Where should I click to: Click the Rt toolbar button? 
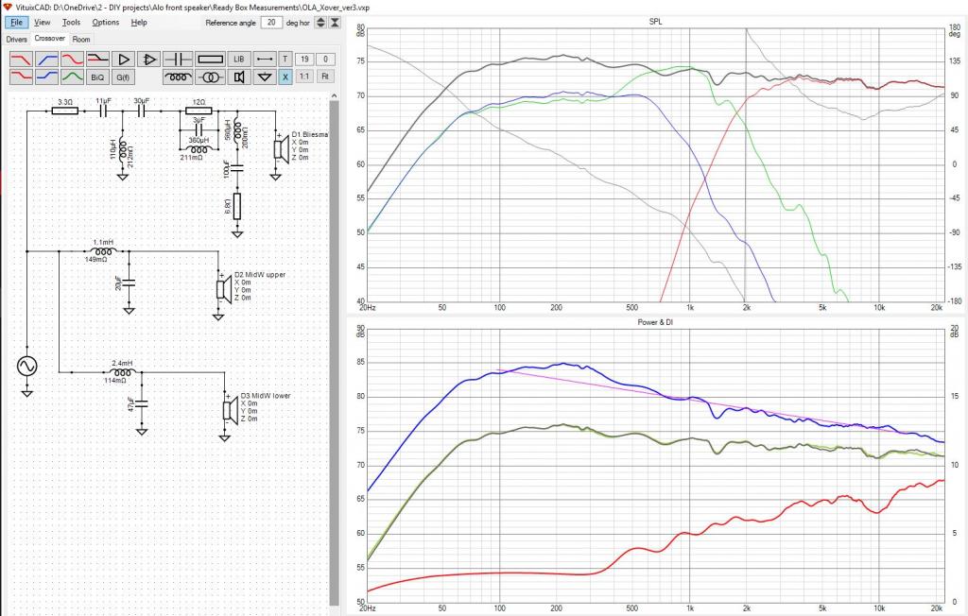point(325,77)
